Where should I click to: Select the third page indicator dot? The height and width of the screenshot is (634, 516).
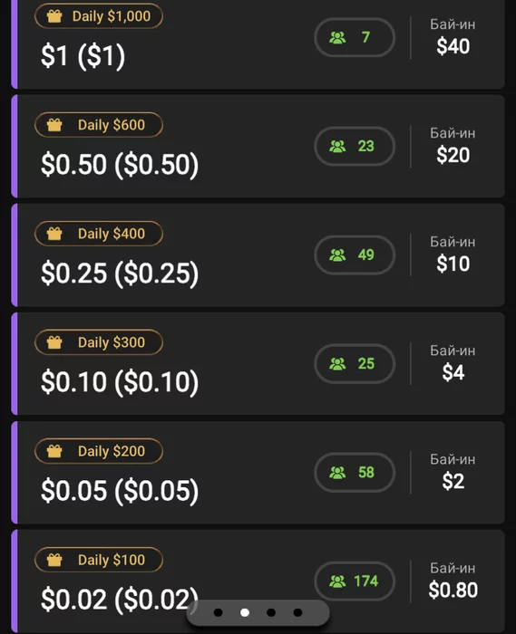coord(271,612)
